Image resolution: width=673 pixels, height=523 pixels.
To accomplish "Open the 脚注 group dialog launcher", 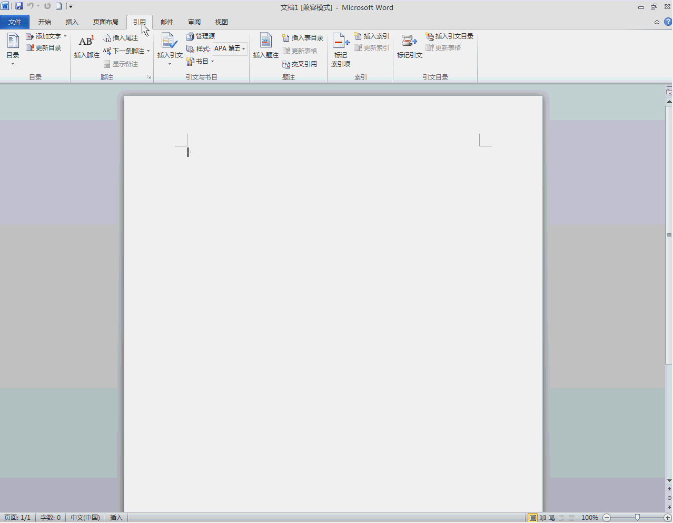I will (149, 77).
